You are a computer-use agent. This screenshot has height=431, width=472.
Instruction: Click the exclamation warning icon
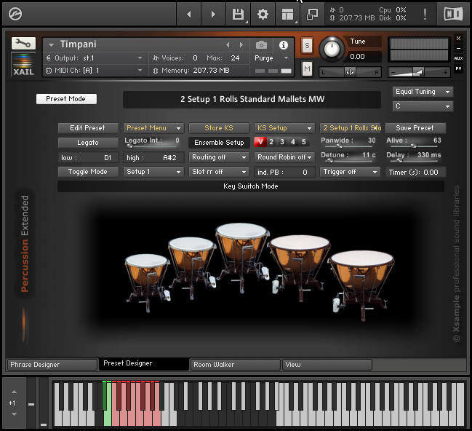[x=425, y=14]
